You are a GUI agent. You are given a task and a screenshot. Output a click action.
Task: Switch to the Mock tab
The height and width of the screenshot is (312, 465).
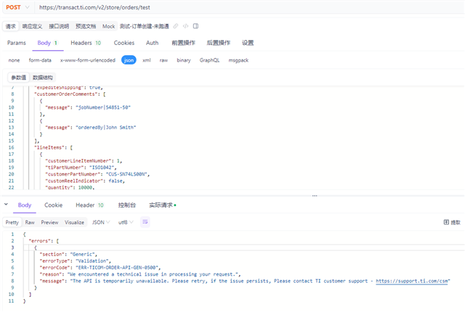(108, 26)
